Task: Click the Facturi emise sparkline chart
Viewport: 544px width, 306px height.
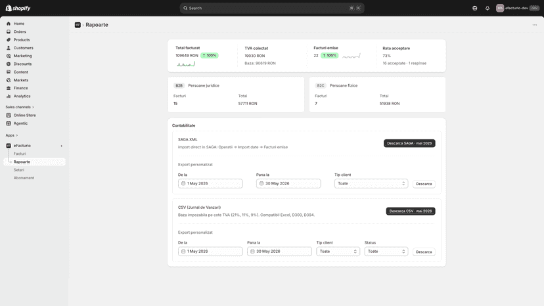Action: (351, 56)
